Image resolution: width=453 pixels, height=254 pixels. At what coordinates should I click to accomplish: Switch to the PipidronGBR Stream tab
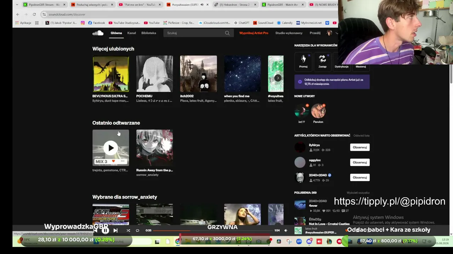pyautogui.click(x=44, y=5)
